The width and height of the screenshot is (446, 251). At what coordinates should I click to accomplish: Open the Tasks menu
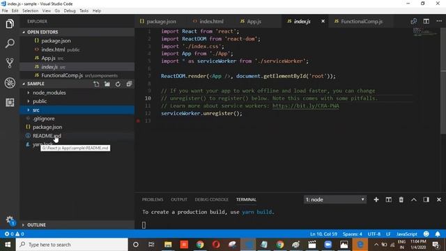coord(84,10)
